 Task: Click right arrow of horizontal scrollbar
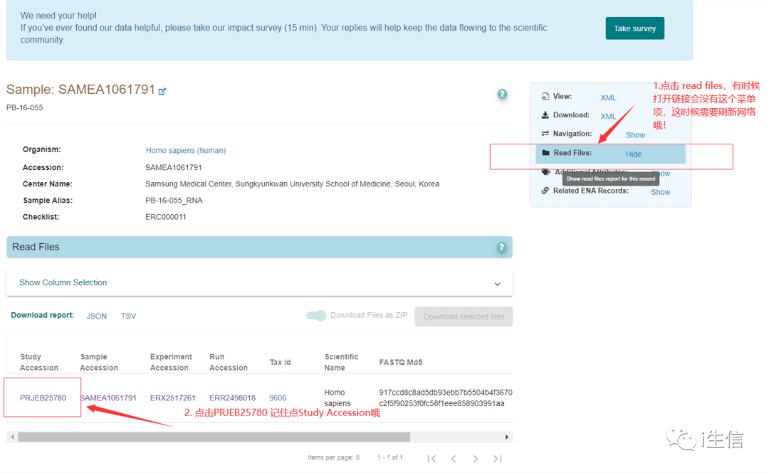[507, 437]
